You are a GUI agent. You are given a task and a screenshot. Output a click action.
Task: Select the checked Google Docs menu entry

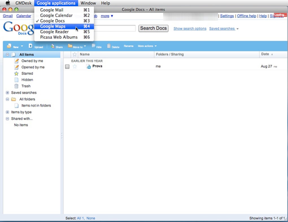pos(64,21)
